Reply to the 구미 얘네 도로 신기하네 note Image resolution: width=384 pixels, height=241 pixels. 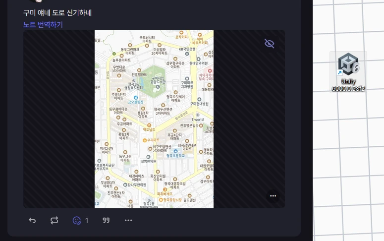click(32, 220)
